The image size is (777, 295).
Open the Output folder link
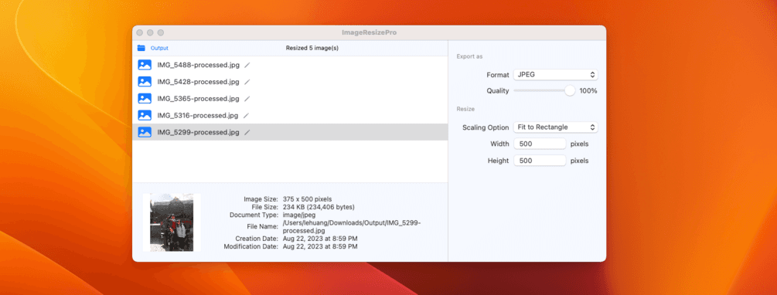[x=159, y=48]
